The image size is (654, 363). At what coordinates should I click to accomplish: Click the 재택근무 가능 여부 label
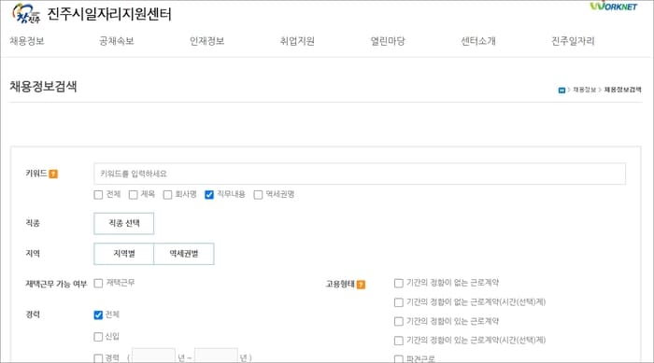tap(56, 285)
